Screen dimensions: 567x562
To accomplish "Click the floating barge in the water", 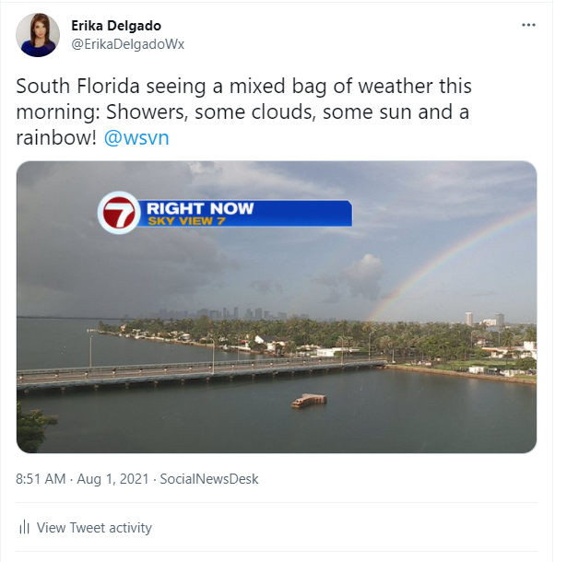I will click(x=309, y=401).
